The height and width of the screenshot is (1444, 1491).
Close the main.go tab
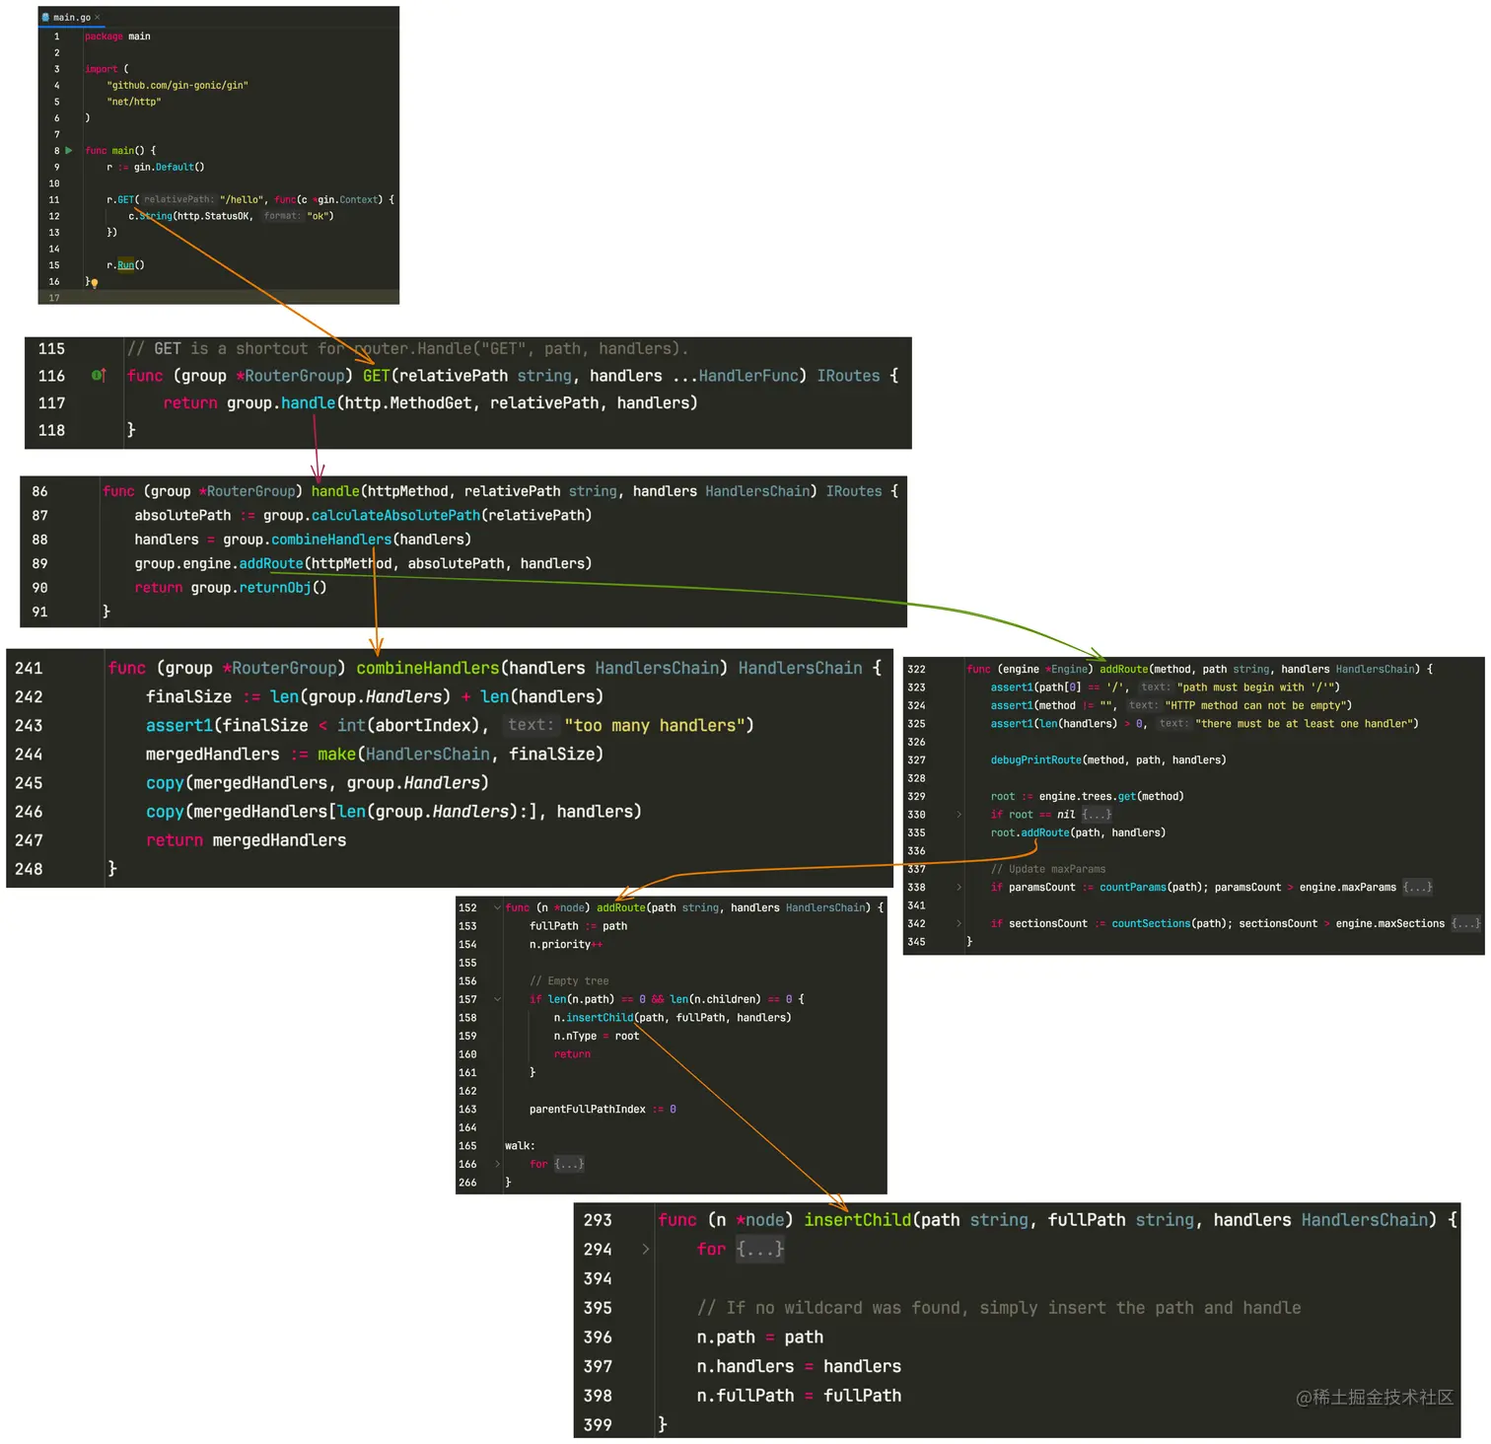(x=98, y=17)
